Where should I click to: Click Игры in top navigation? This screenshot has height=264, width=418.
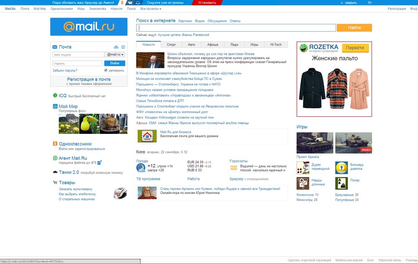coord(81,9)
